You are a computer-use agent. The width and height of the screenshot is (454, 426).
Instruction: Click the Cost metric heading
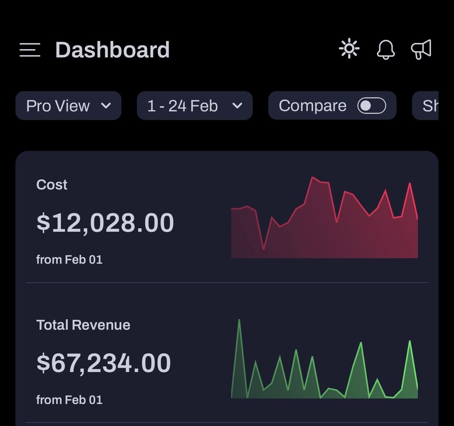pyautogui.click(x=52, y=185)
